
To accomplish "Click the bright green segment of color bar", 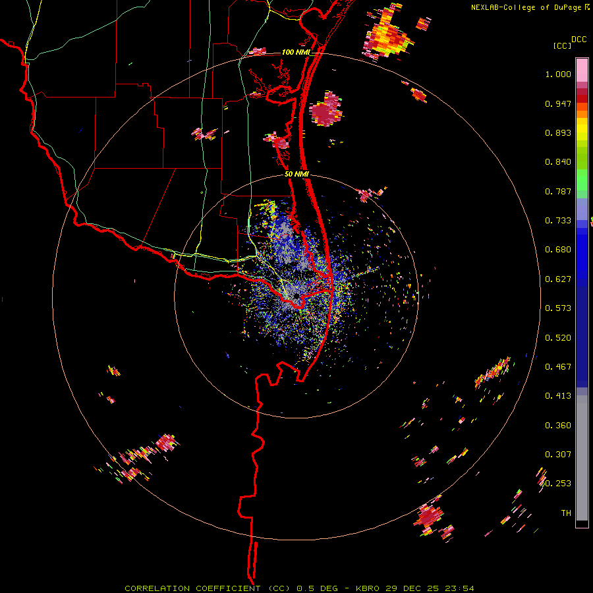I will 582,180.
